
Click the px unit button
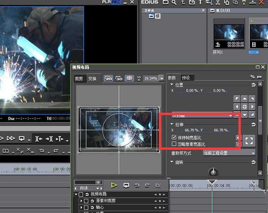(x=259, y=77)
